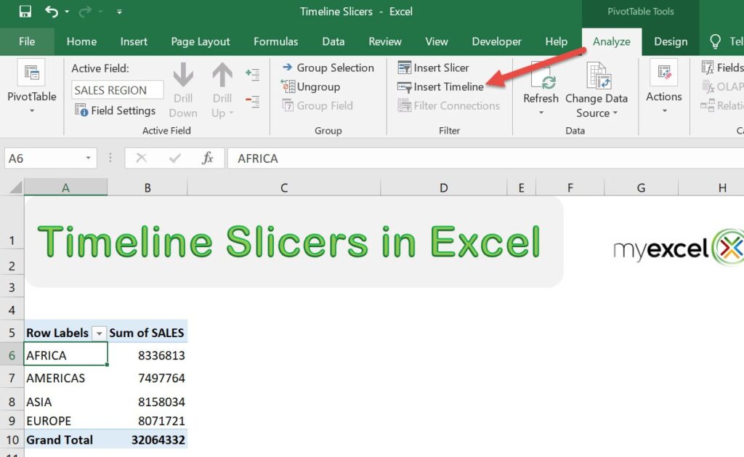This screenshot has height=457, width=744.
Task: Open the Row Labels filter dropdown
Action: [100, 333]
